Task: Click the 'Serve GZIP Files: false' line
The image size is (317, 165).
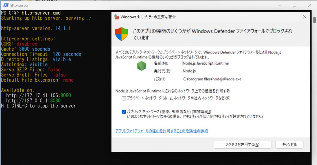Action: [31, 70]
